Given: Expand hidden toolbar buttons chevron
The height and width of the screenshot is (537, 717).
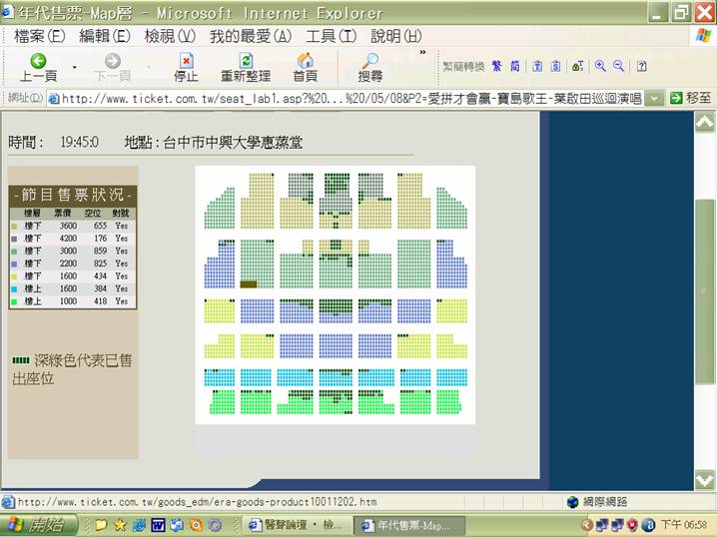Looking at the screenshot, I should (x=423, y=53).
